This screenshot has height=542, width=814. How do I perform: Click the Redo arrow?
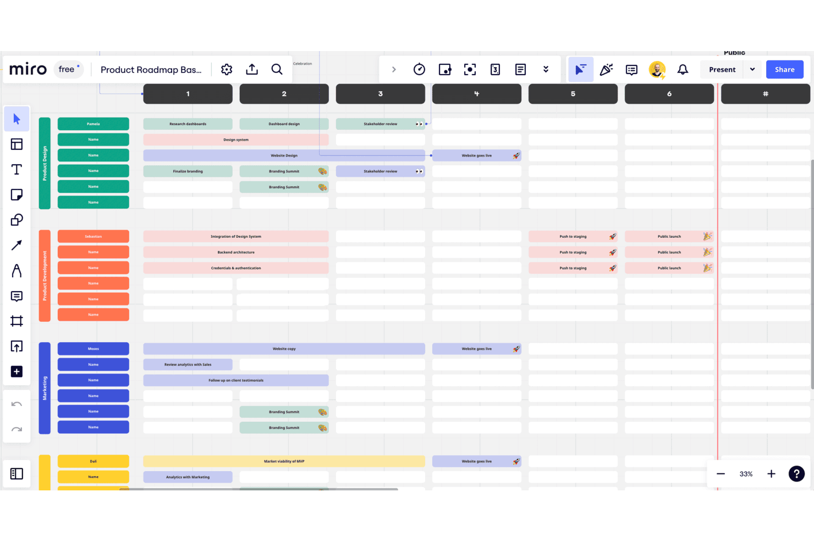coord(16,429)
